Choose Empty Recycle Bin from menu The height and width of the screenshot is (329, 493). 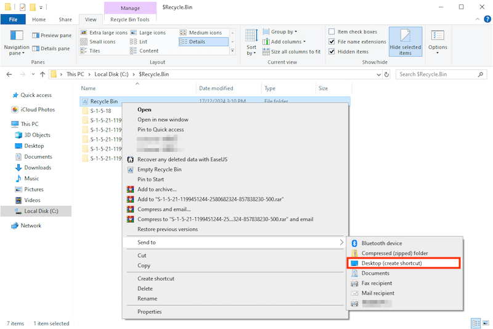(x=160, y=169)
